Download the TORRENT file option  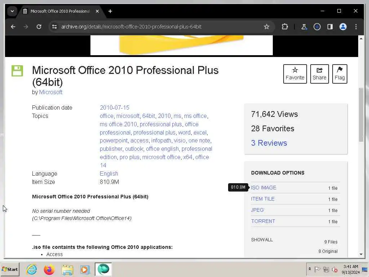263,221
